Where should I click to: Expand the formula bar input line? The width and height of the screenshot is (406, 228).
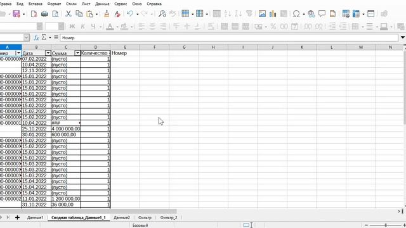tap(403, 37)
